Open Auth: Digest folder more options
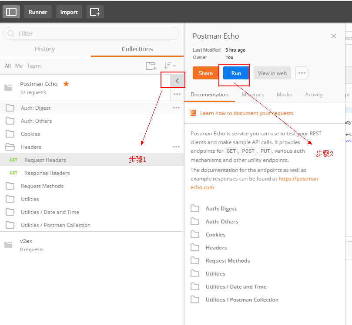The height and width of the screenshot is (325, 352). [x=176, y=108]
